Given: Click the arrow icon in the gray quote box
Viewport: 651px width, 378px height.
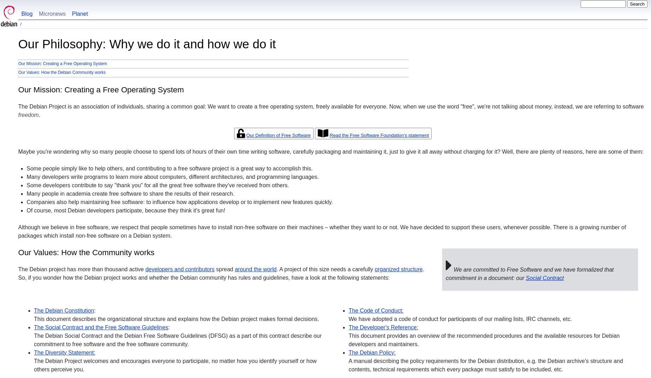Looking at the screenshot, I should tap(448, 265).
